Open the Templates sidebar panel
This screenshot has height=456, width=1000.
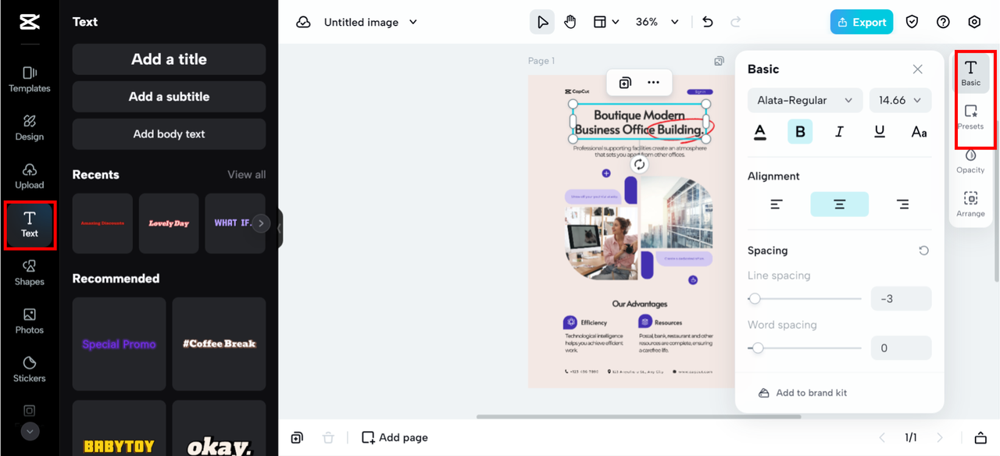click(x=30, y=79)
